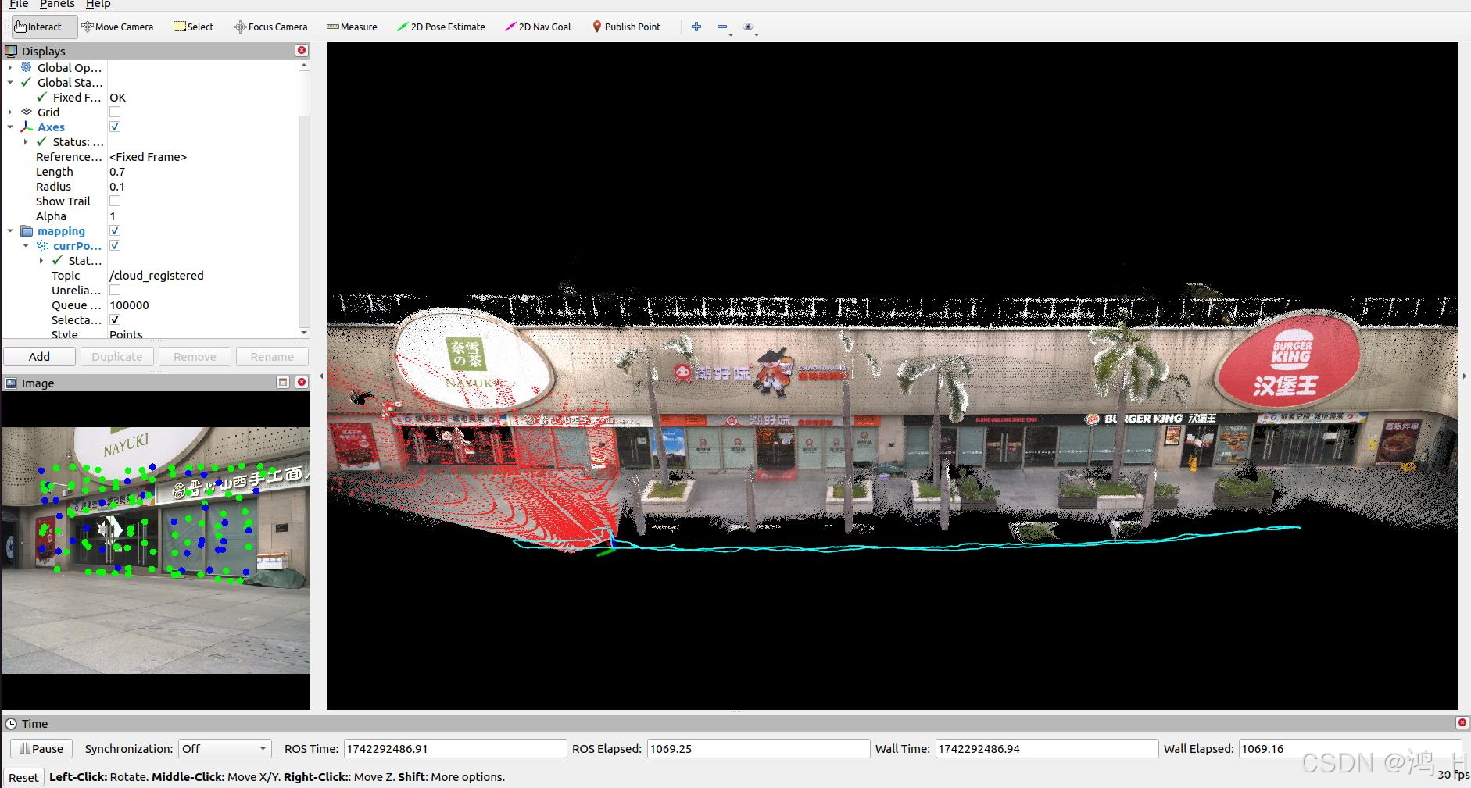Image resolution: width=1471 pixels, height=788 pixels.
Task: Close the Displays panel
Action: 302,50
